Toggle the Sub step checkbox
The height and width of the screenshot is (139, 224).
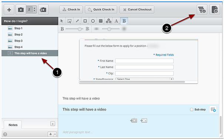click(191, 110)
